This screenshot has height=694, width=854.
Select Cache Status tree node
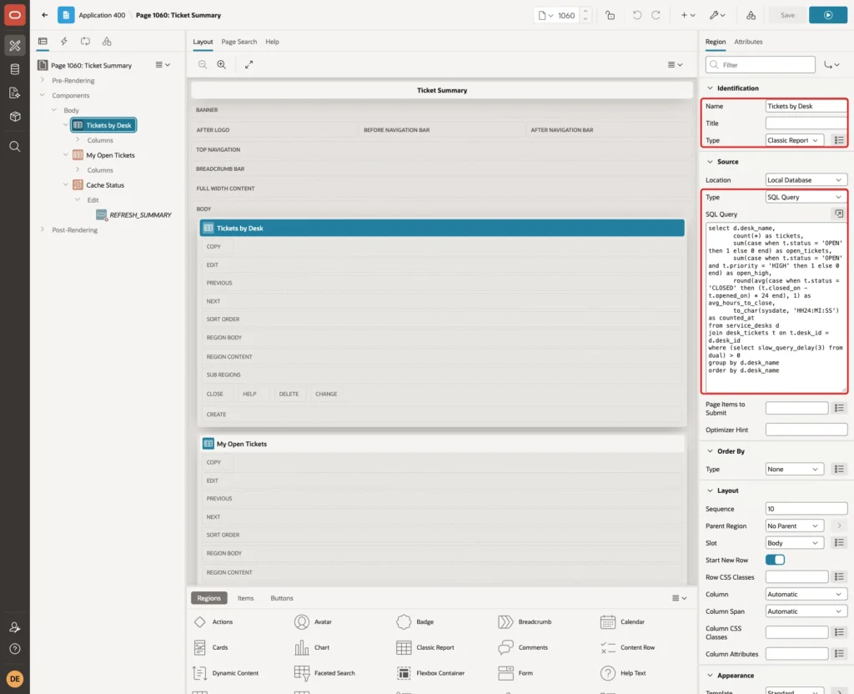[x=104, y=185]
